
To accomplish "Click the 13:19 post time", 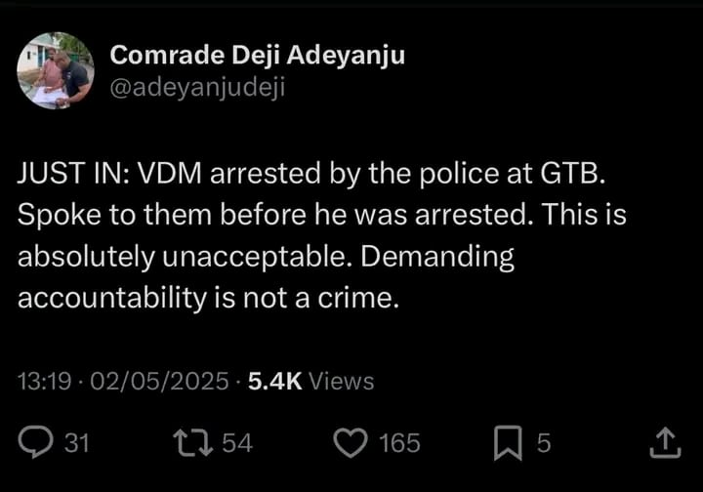I will point(44,381).
